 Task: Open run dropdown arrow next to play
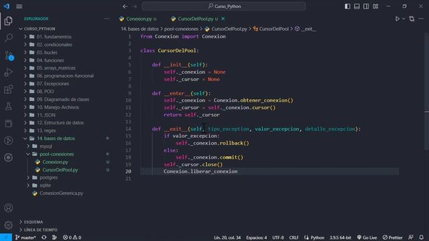404,19
